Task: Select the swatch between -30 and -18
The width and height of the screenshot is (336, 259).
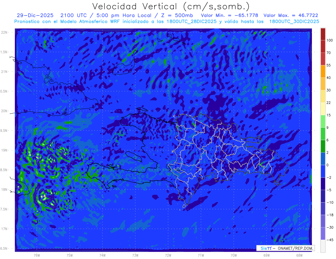Action: coord(323,221)
